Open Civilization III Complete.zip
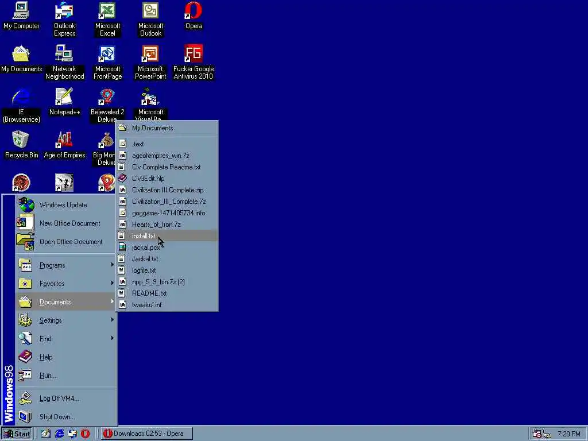The width and height of the screenshot is (588, 441). tap(167, 189)
